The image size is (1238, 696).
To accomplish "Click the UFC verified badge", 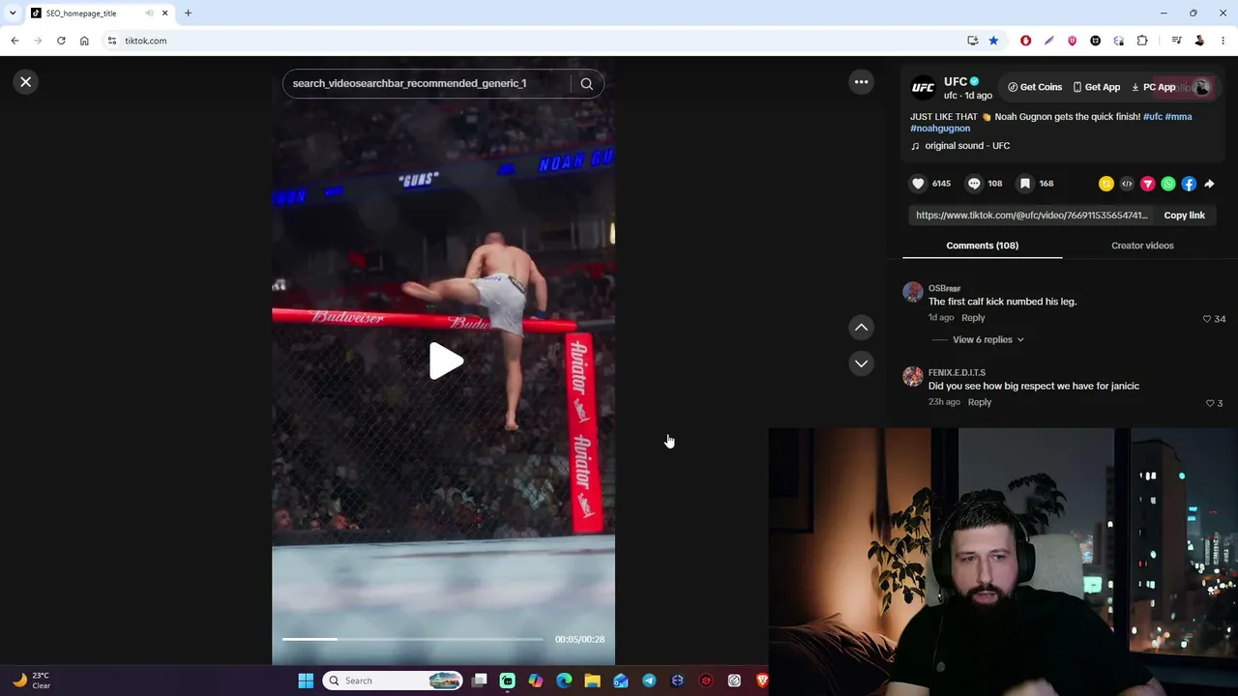I will tap(974, 81).
